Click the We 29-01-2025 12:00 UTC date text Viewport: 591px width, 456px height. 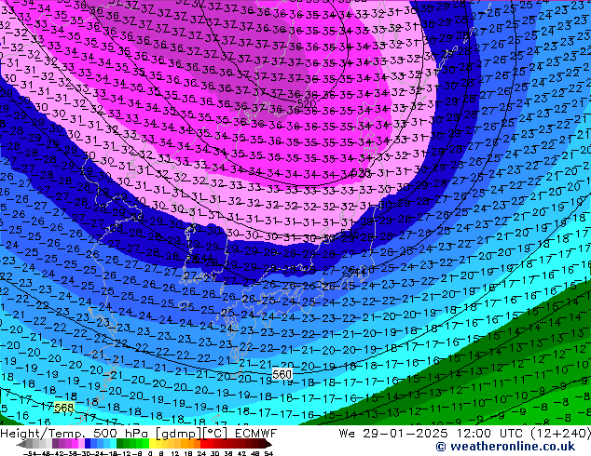[433, 434]
